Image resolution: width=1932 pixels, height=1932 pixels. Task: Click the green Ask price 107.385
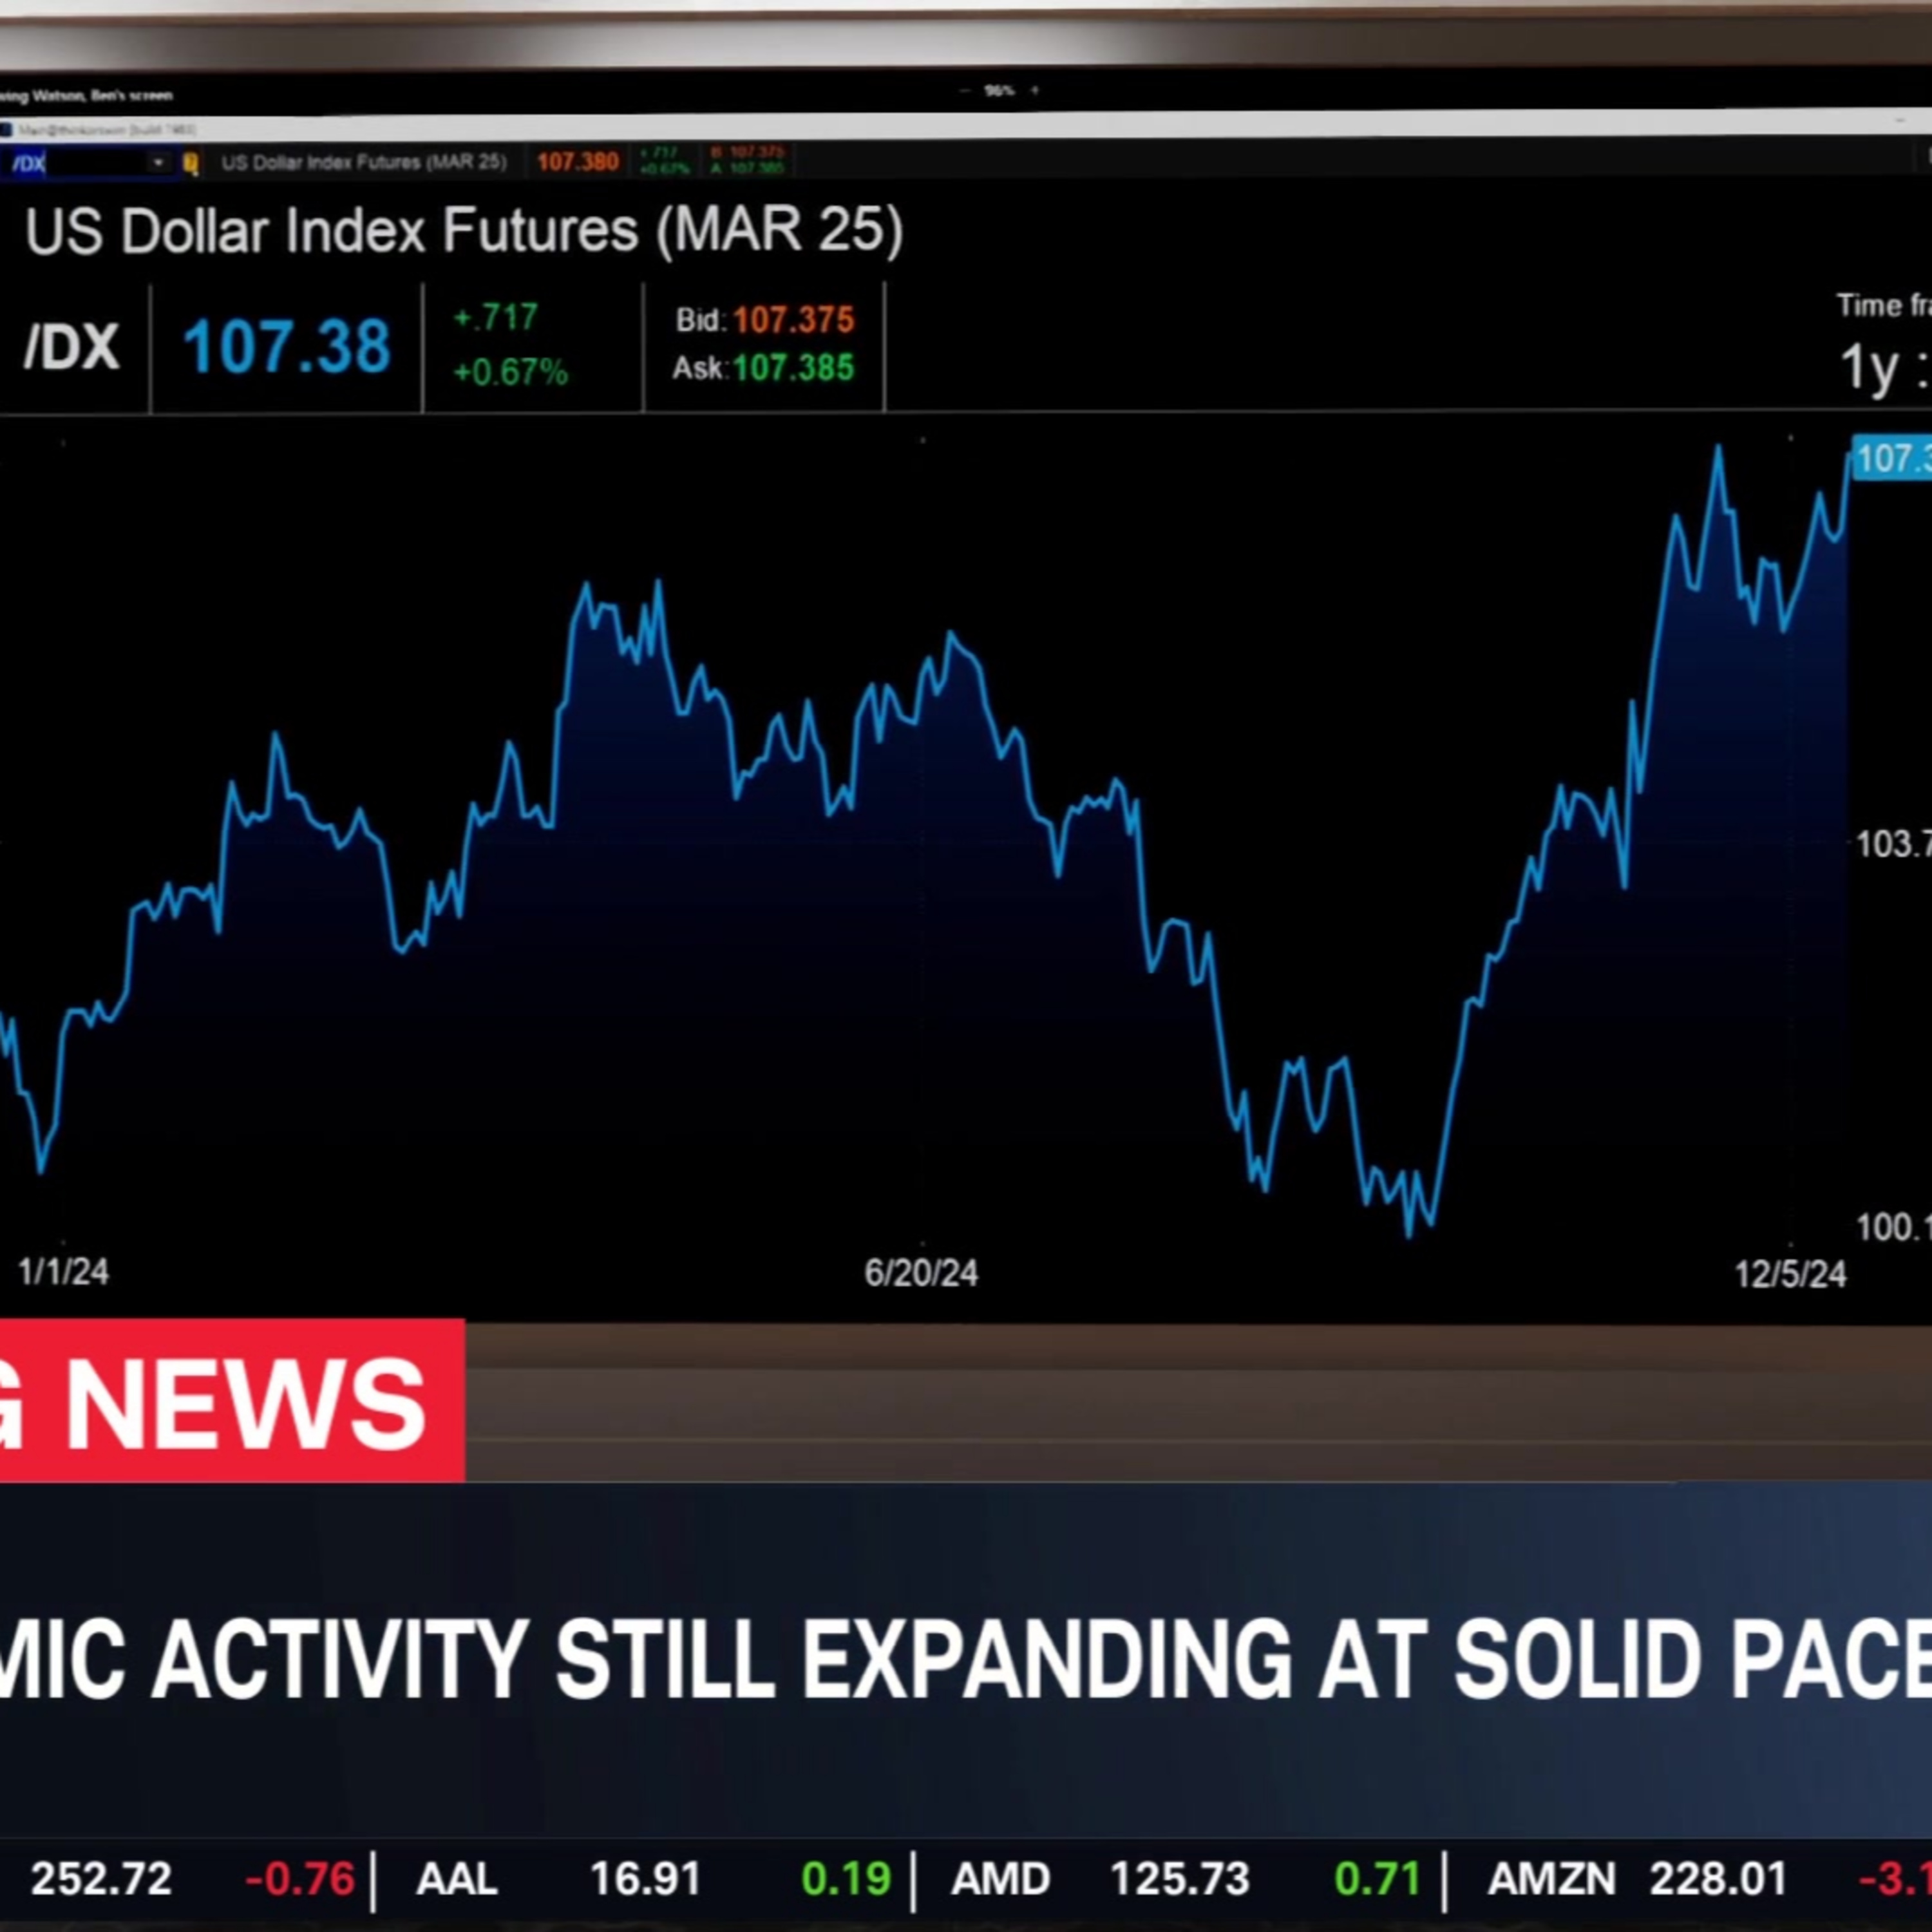(793, 368)
